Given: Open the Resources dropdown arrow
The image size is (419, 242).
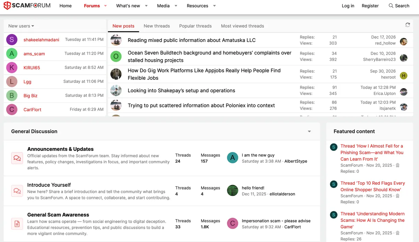Looking at the screenshot, I should pyautogui.click(x=214, y=6).
